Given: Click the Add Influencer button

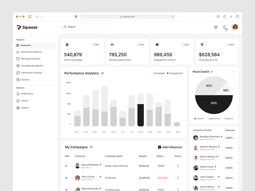Looking at the screenshot, I should (170, 147).
